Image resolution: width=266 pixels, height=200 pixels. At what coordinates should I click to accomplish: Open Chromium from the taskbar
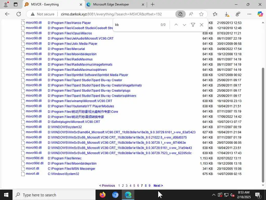(x=115, y=195)
